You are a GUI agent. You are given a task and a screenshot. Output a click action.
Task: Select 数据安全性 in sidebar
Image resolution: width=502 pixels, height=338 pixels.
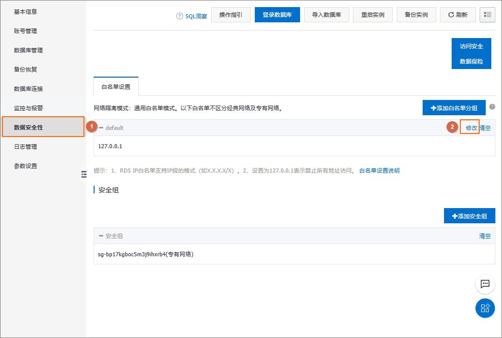43,127
